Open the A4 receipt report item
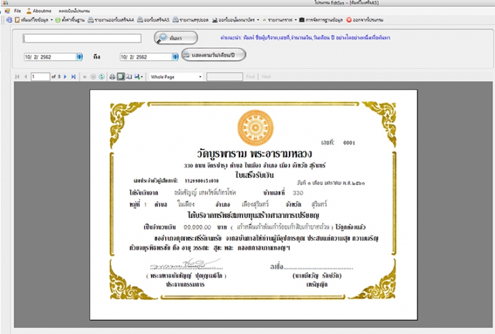This screenshot has width=495, height=334. point(111,20)
